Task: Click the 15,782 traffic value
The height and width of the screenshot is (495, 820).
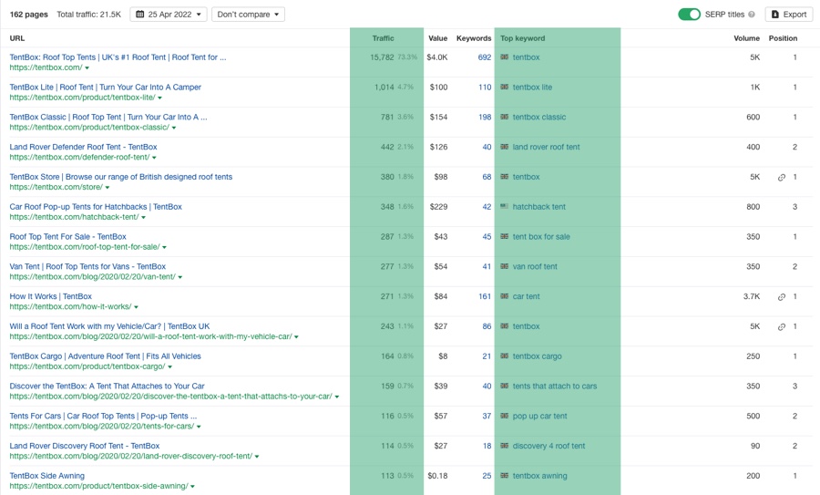Action: (382, 57)
